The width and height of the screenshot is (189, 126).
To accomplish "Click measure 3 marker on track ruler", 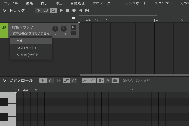I will click(131, 20).
